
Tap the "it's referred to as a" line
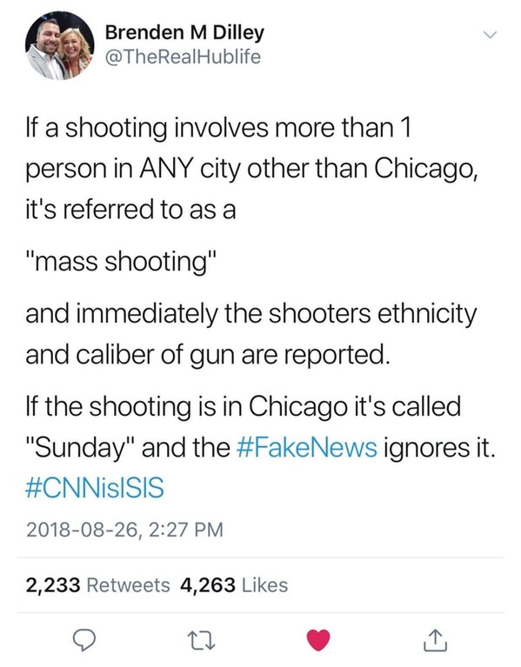(130, 210)
